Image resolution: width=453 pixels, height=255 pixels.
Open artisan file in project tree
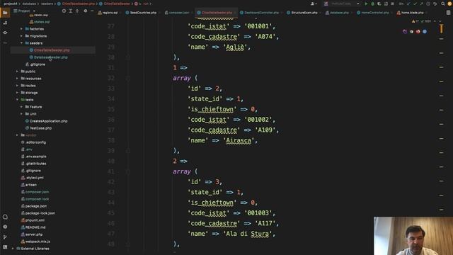click(30, 185)
